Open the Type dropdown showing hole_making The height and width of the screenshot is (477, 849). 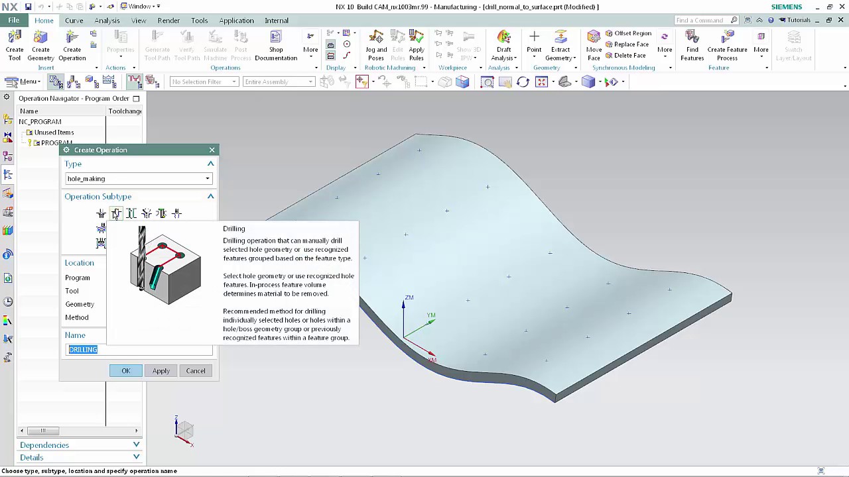pos(139,179)
